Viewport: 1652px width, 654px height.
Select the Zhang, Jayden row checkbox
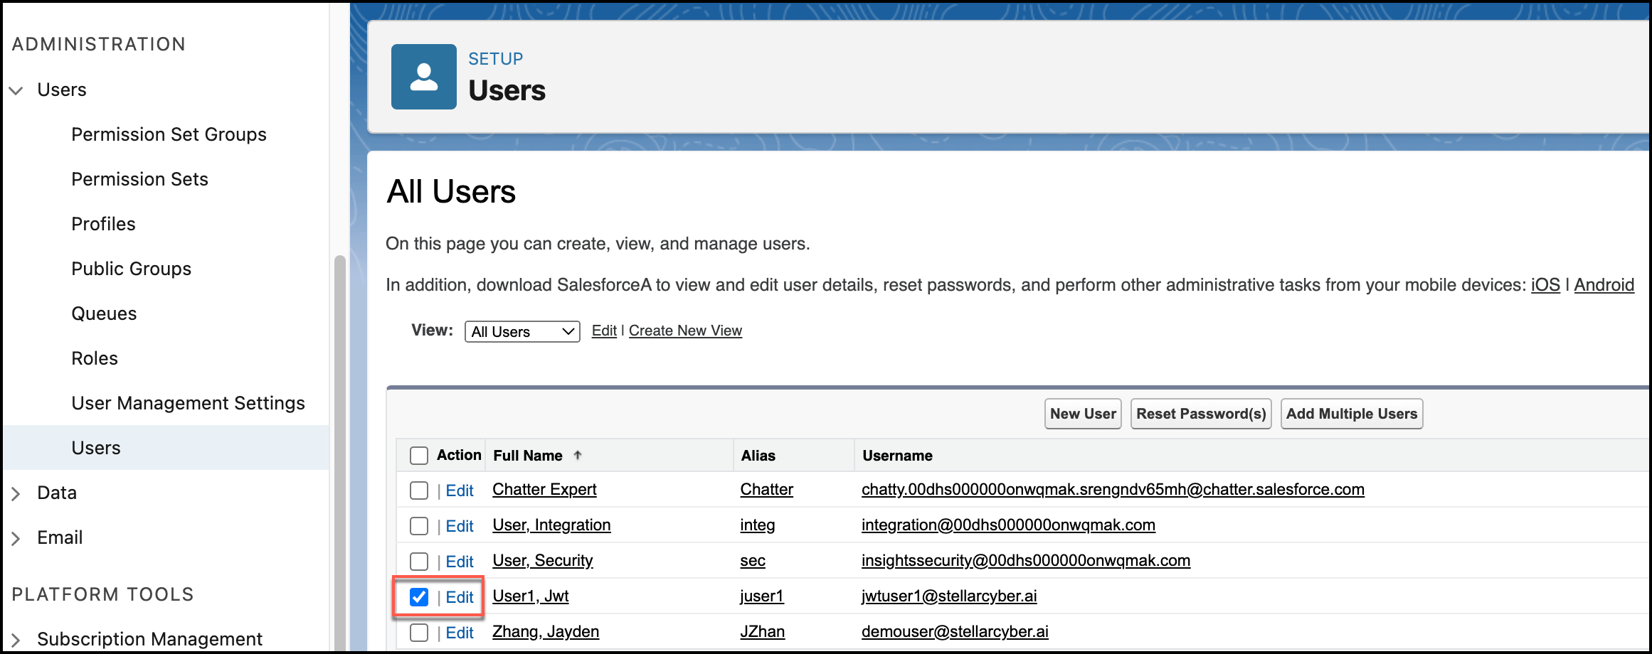click(x=419, y=633)
